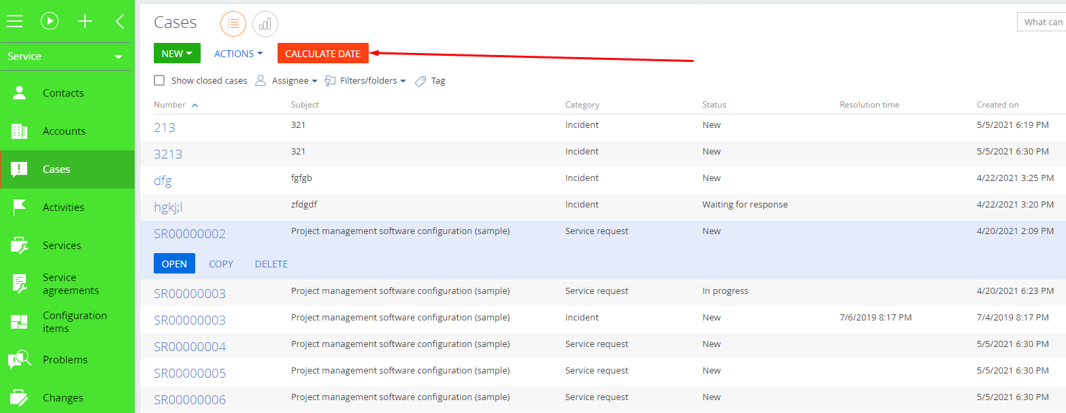This screenshot has width=1066, height=413.
Task: Click DELETE for selected case
Action: (271, 264)
